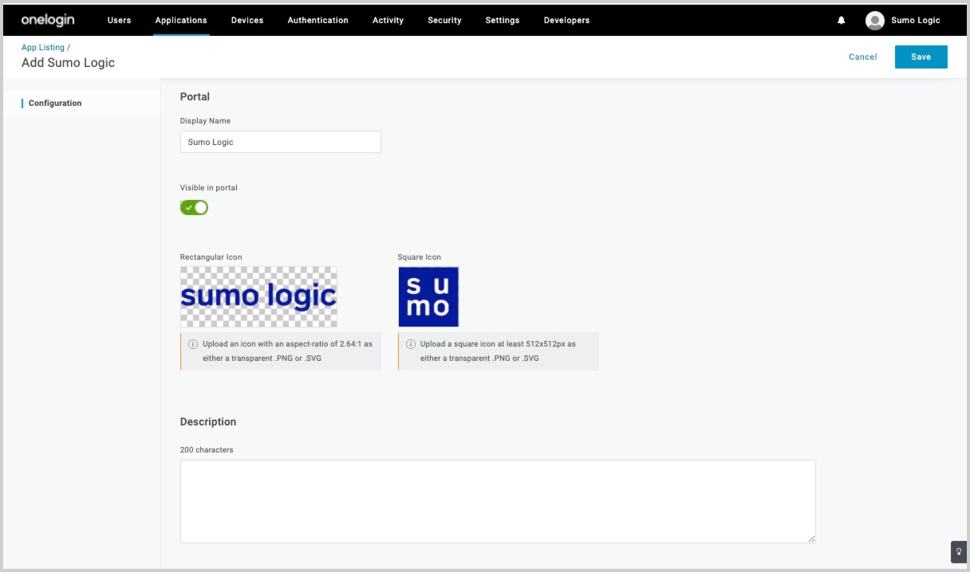This screenshot has height=572, width=970.
Task: Click inside the Description text box
Action: [x=498, y=500]
